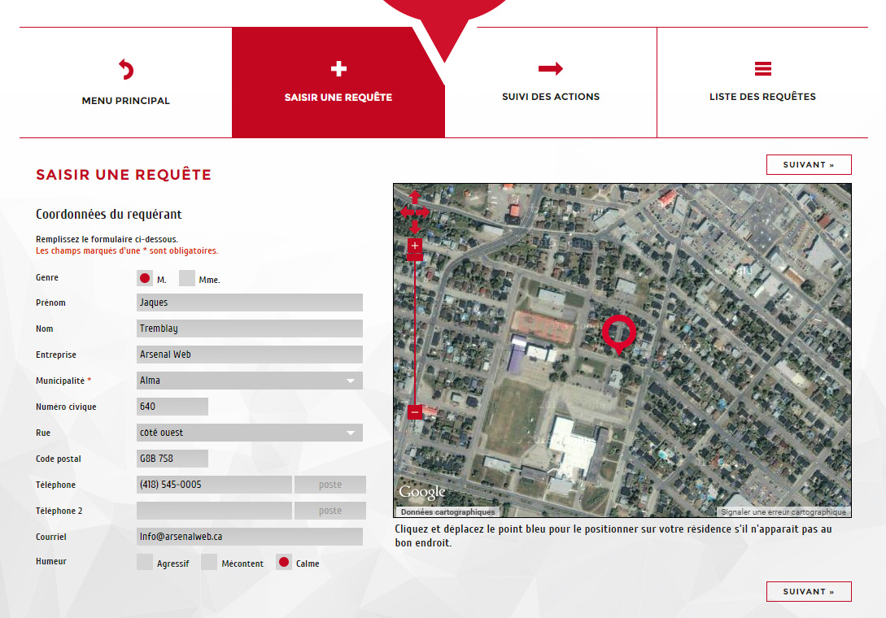Go to Menu Principal tab
The height and width of the screenshot is (618, 886).
point(126,83)
